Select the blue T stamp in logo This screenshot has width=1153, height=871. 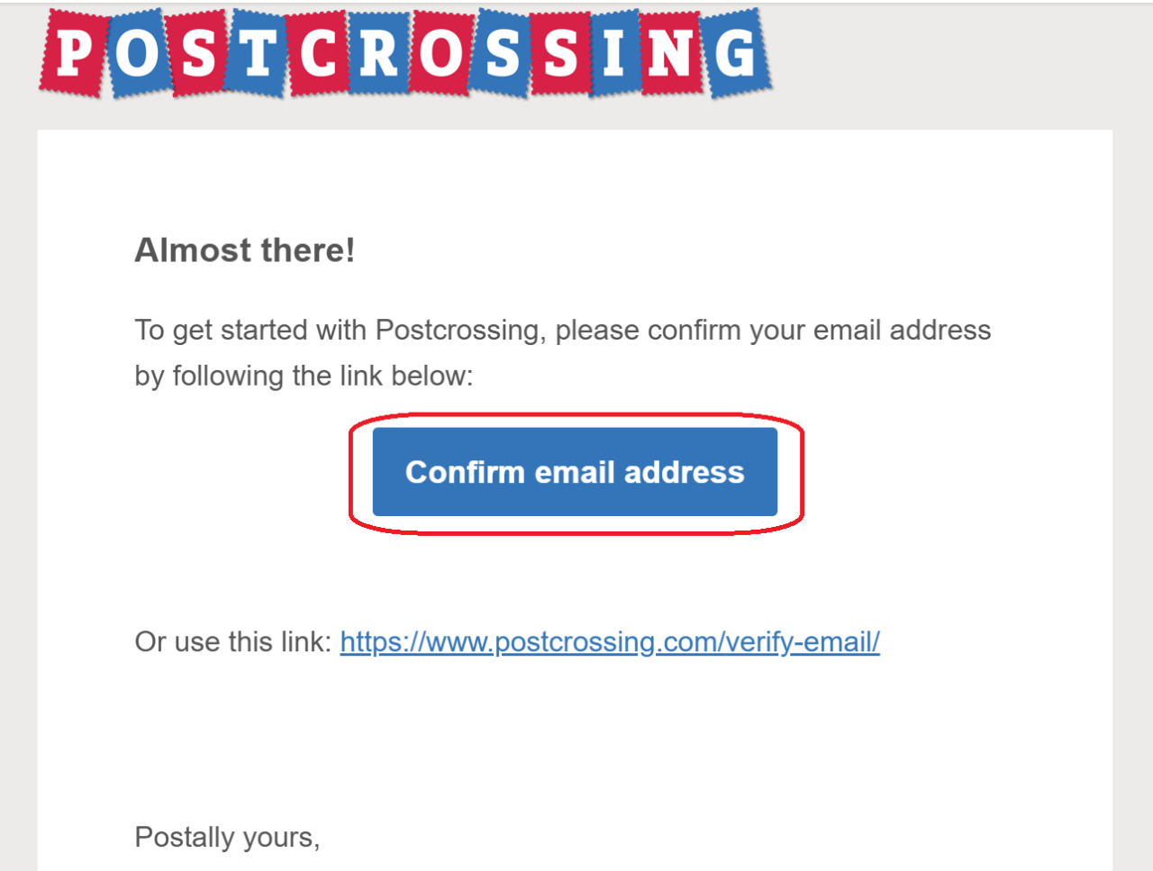(258, 53)
